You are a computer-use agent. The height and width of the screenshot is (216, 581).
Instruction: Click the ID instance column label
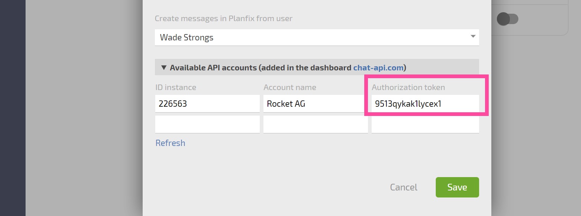tap(176, 87)
